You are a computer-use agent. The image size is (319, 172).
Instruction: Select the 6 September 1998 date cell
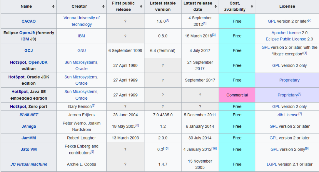tap(125, 50)
